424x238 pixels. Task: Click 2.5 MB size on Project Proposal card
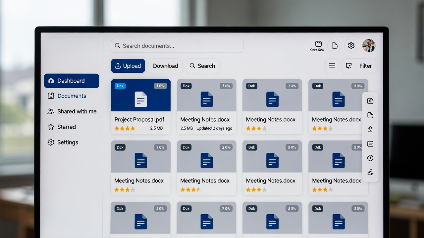point(156,128)
